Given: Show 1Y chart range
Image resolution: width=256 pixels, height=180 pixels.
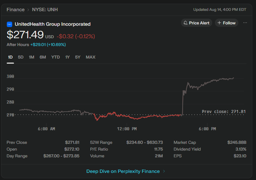Looking at the screenshot, I should [67, 57].
